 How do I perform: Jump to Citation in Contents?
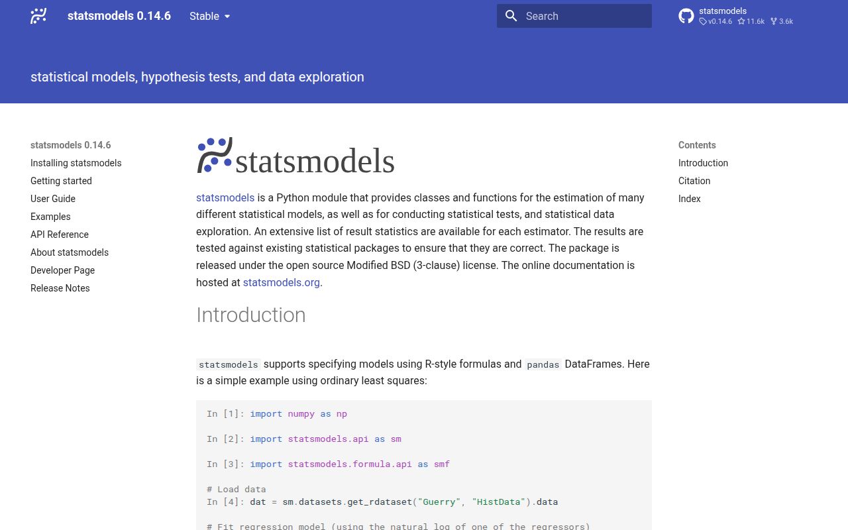[x=694, y=181]
